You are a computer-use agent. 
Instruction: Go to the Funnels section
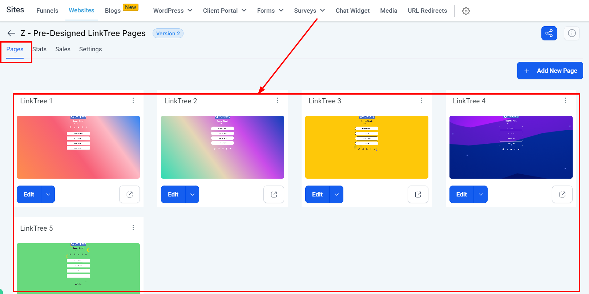pyautogui.click(x=47, y=11)
